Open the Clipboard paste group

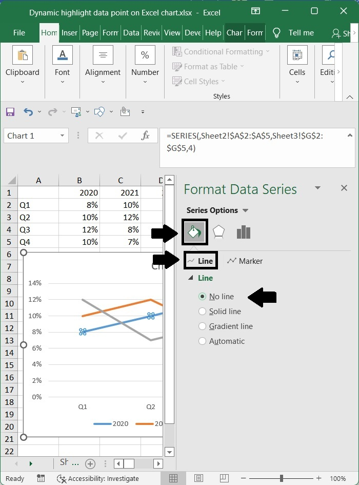coord(23,55)
